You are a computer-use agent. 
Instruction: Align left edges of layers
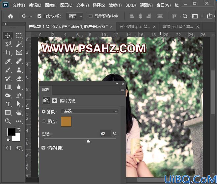click(132, 16)
